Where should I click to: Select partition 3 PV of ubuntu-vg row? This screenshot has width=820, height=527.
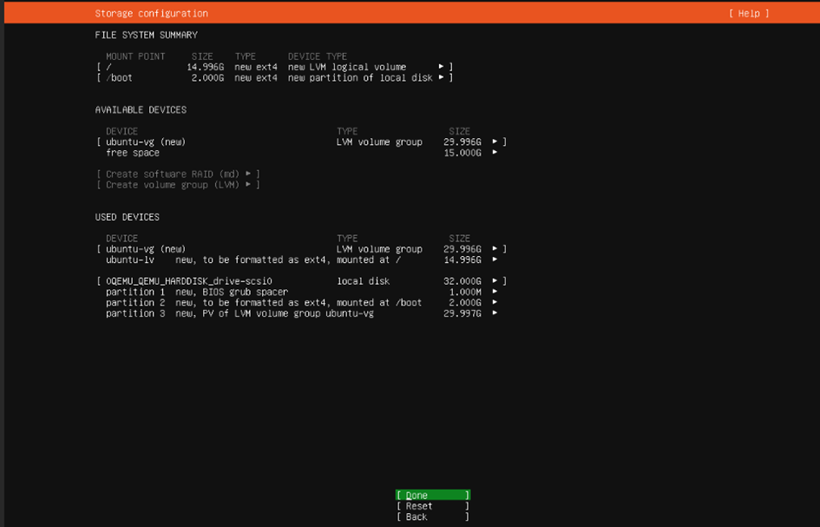pos(302,313)
